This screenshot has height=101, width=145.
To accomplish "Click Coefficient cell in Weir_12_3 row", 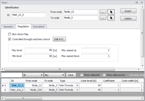I will [111, 85].
